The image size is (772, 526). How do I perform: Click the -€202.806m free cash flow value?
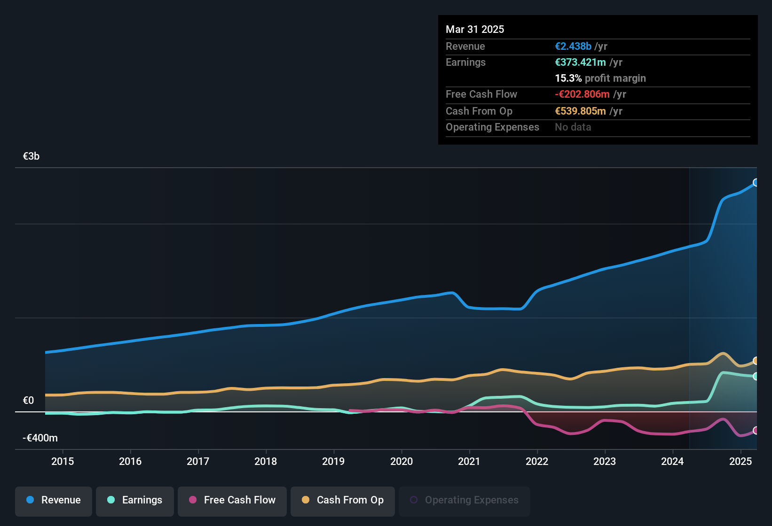coord(582,94)
